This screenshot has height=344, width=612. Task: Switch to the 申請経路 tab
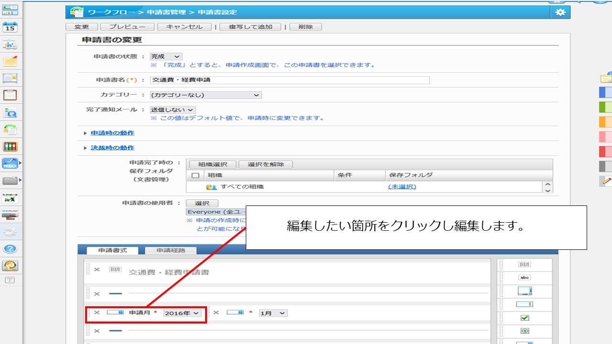pyautogui.click(x=171, y=250)
